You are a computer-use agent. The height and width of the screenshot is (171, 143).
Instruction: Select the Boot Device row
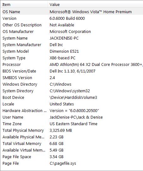tap(72, 97)
